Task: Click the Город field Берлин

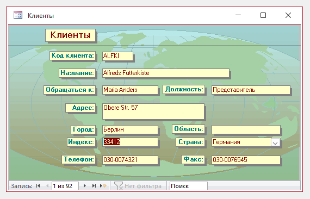Action: tap(130, 129)
